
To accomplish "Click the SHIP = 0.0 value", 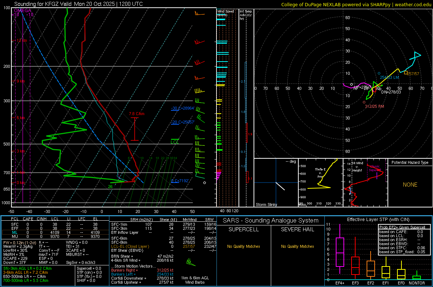I will click(86, 280).
